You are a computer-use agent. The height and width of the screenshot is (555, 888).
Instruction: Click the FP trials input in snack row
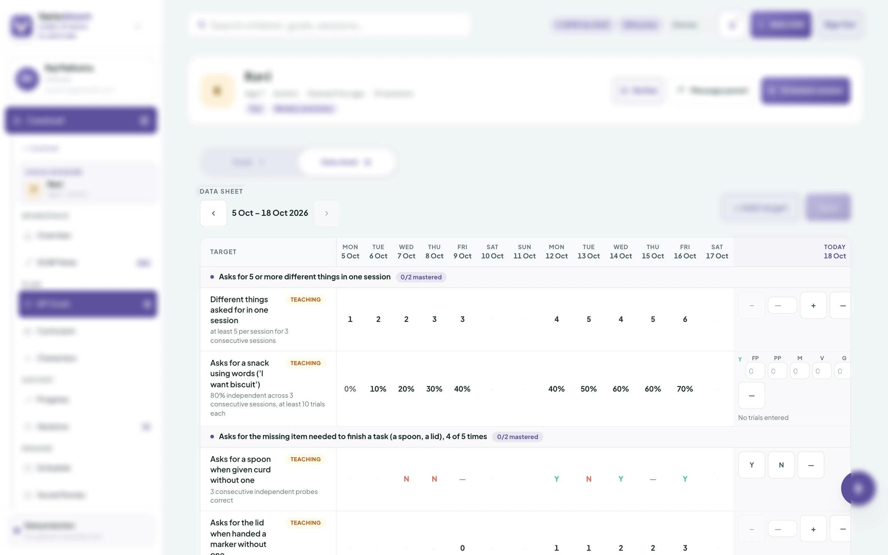755,371
